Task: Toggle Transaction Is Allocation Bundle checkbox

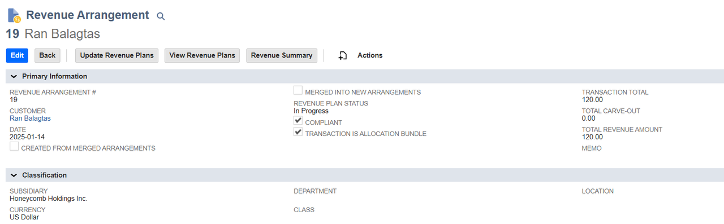Action: click(298, 132)
